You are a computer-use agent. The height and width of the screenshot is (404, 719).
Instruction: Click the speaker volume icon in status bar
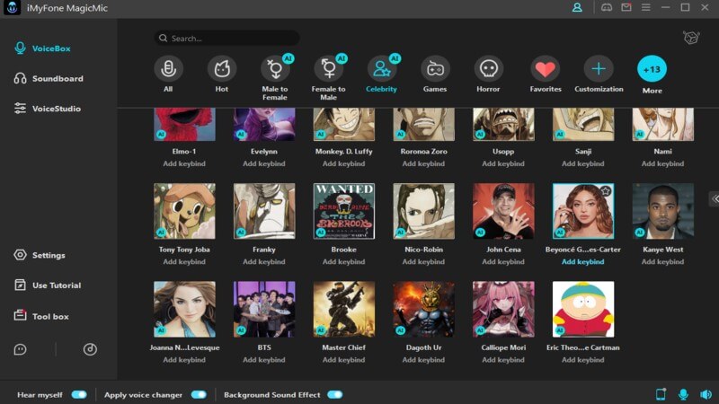tap(706, 394)
